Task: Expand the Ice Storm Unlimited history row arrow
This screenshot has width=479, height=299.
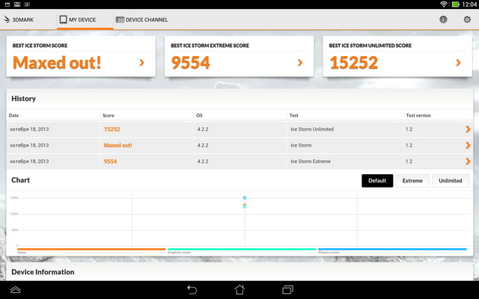Action: click(468, 129)
